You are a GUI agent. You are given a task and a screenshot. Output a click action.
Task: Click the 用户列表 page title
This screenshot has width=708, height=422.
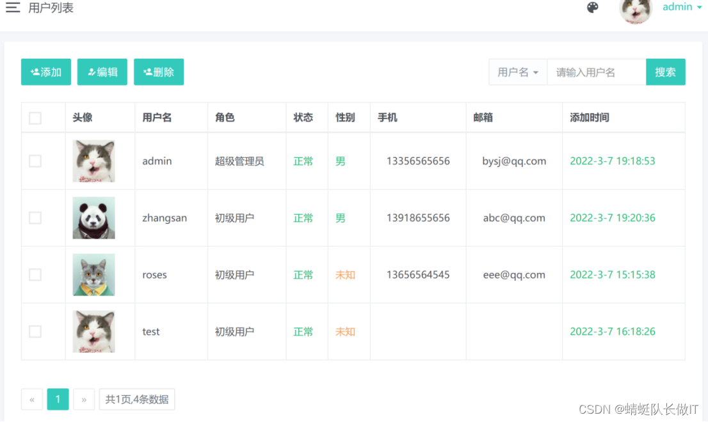pos(51,8)
